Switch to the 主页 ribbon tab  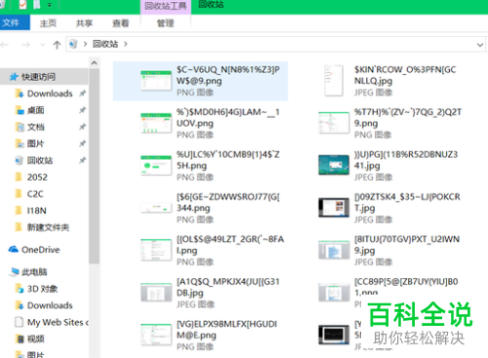48,23
